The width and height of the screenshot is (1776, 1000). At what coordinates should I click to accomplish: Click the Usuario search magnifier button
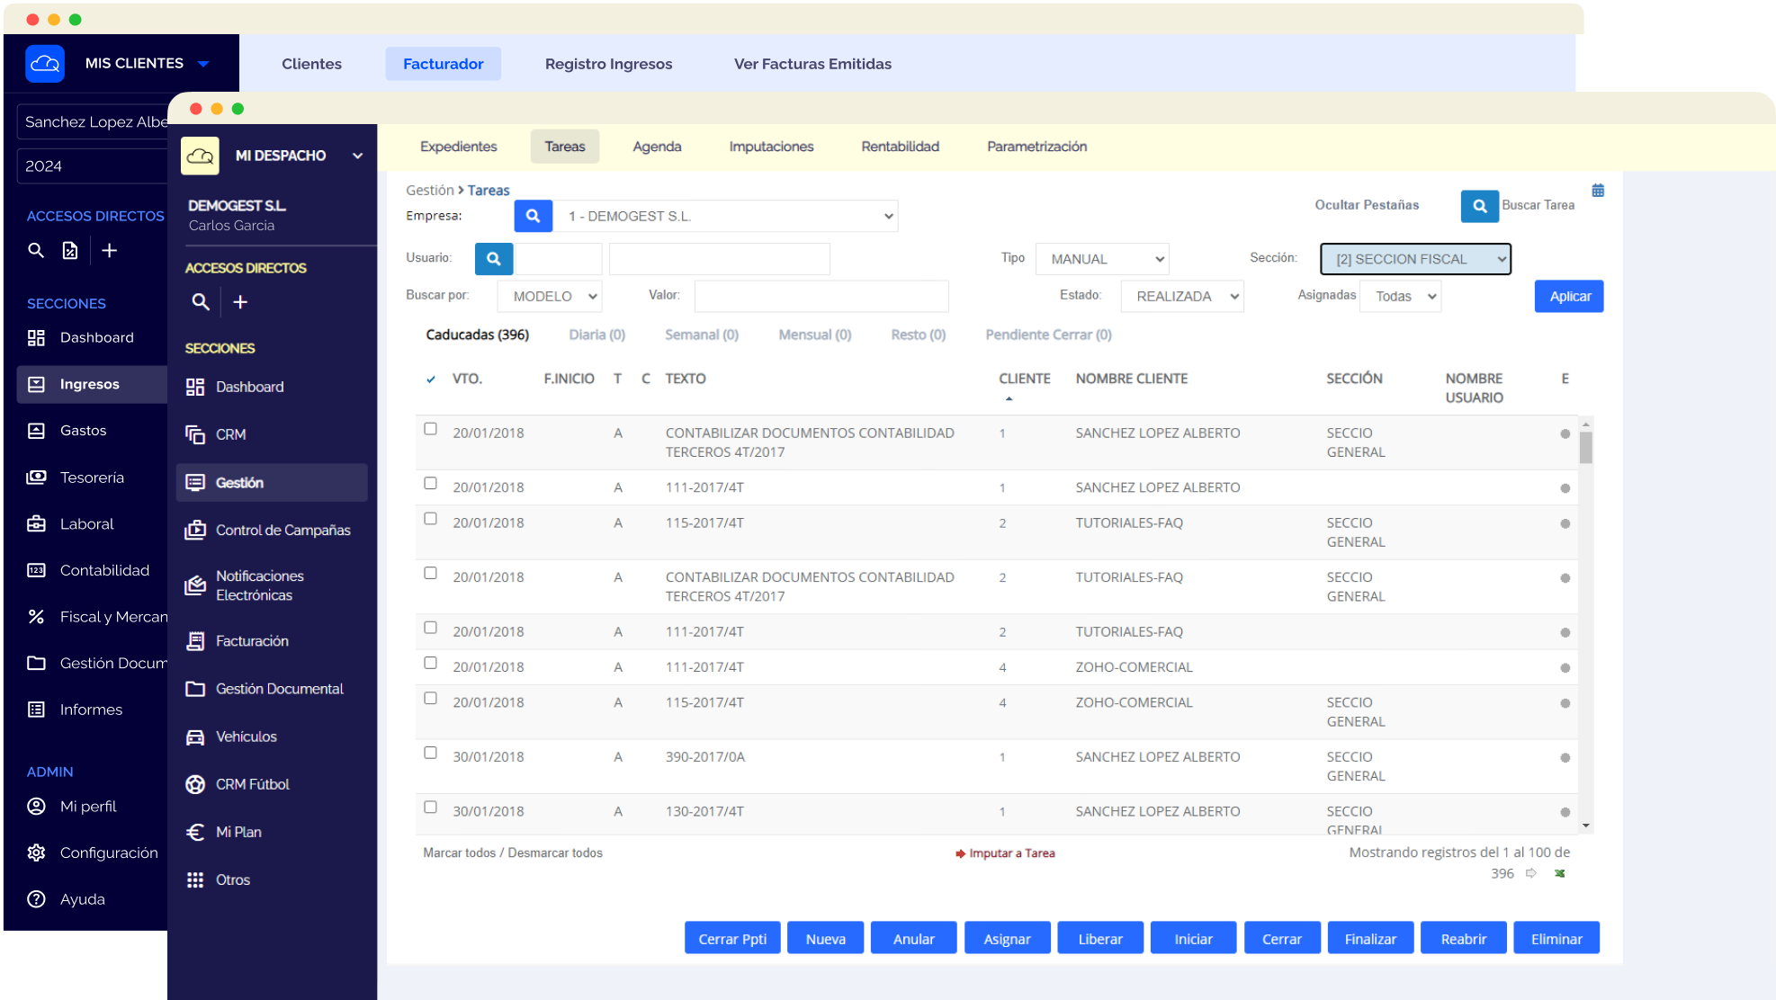pos(494,259)
